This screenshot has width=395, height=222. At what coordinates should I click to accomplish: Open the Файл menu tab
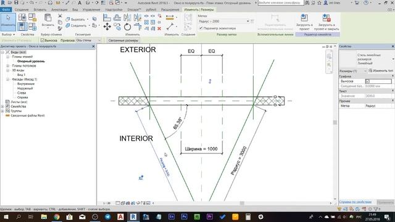6,10
